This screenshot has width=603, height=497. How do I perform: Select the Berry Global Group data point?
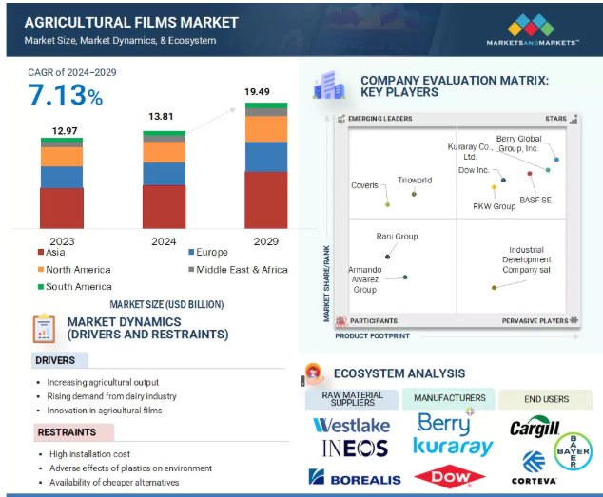[x=556, y=159]
